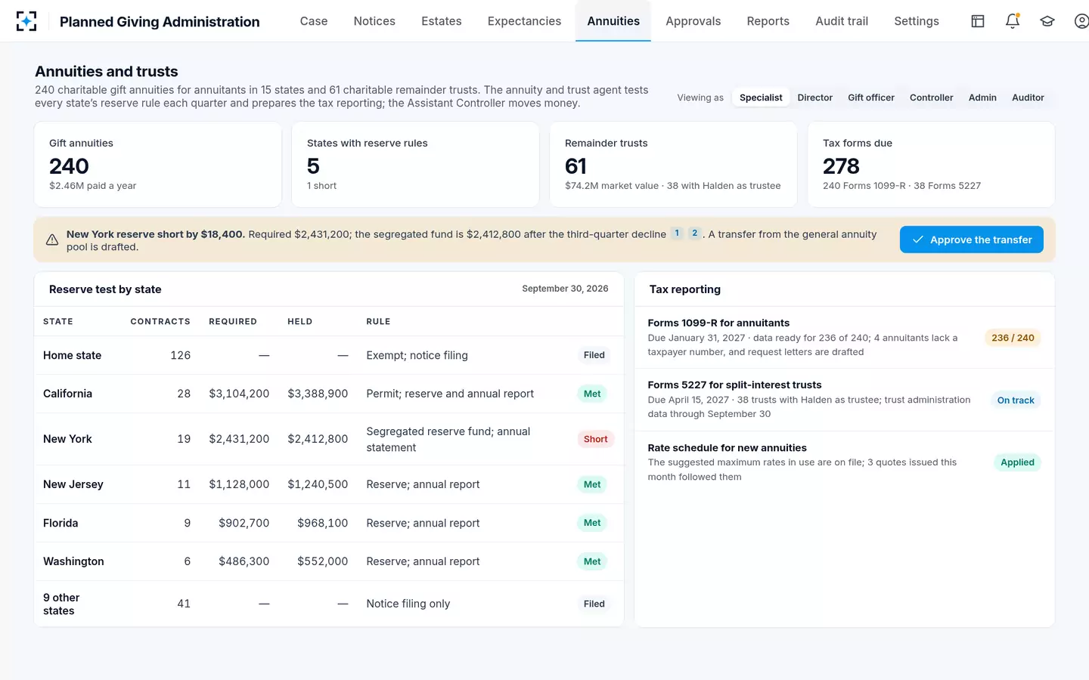1089x680 pixels.
Task: Click the Florida held amount $968,100
Action: 322,523
